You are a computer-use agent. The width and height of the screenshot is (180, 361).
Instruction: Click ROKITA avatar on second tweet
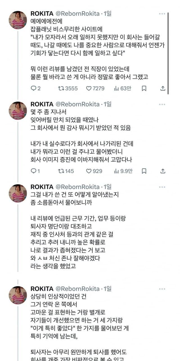pos(18,111)
